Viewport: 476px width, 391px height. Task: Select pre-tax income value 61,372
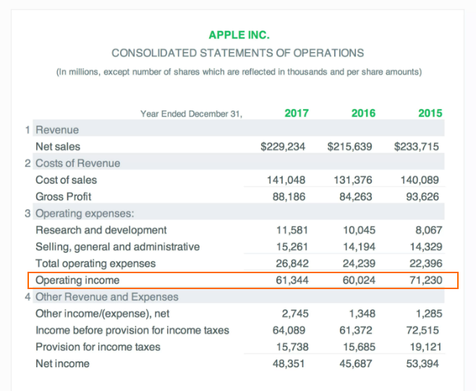355,330
